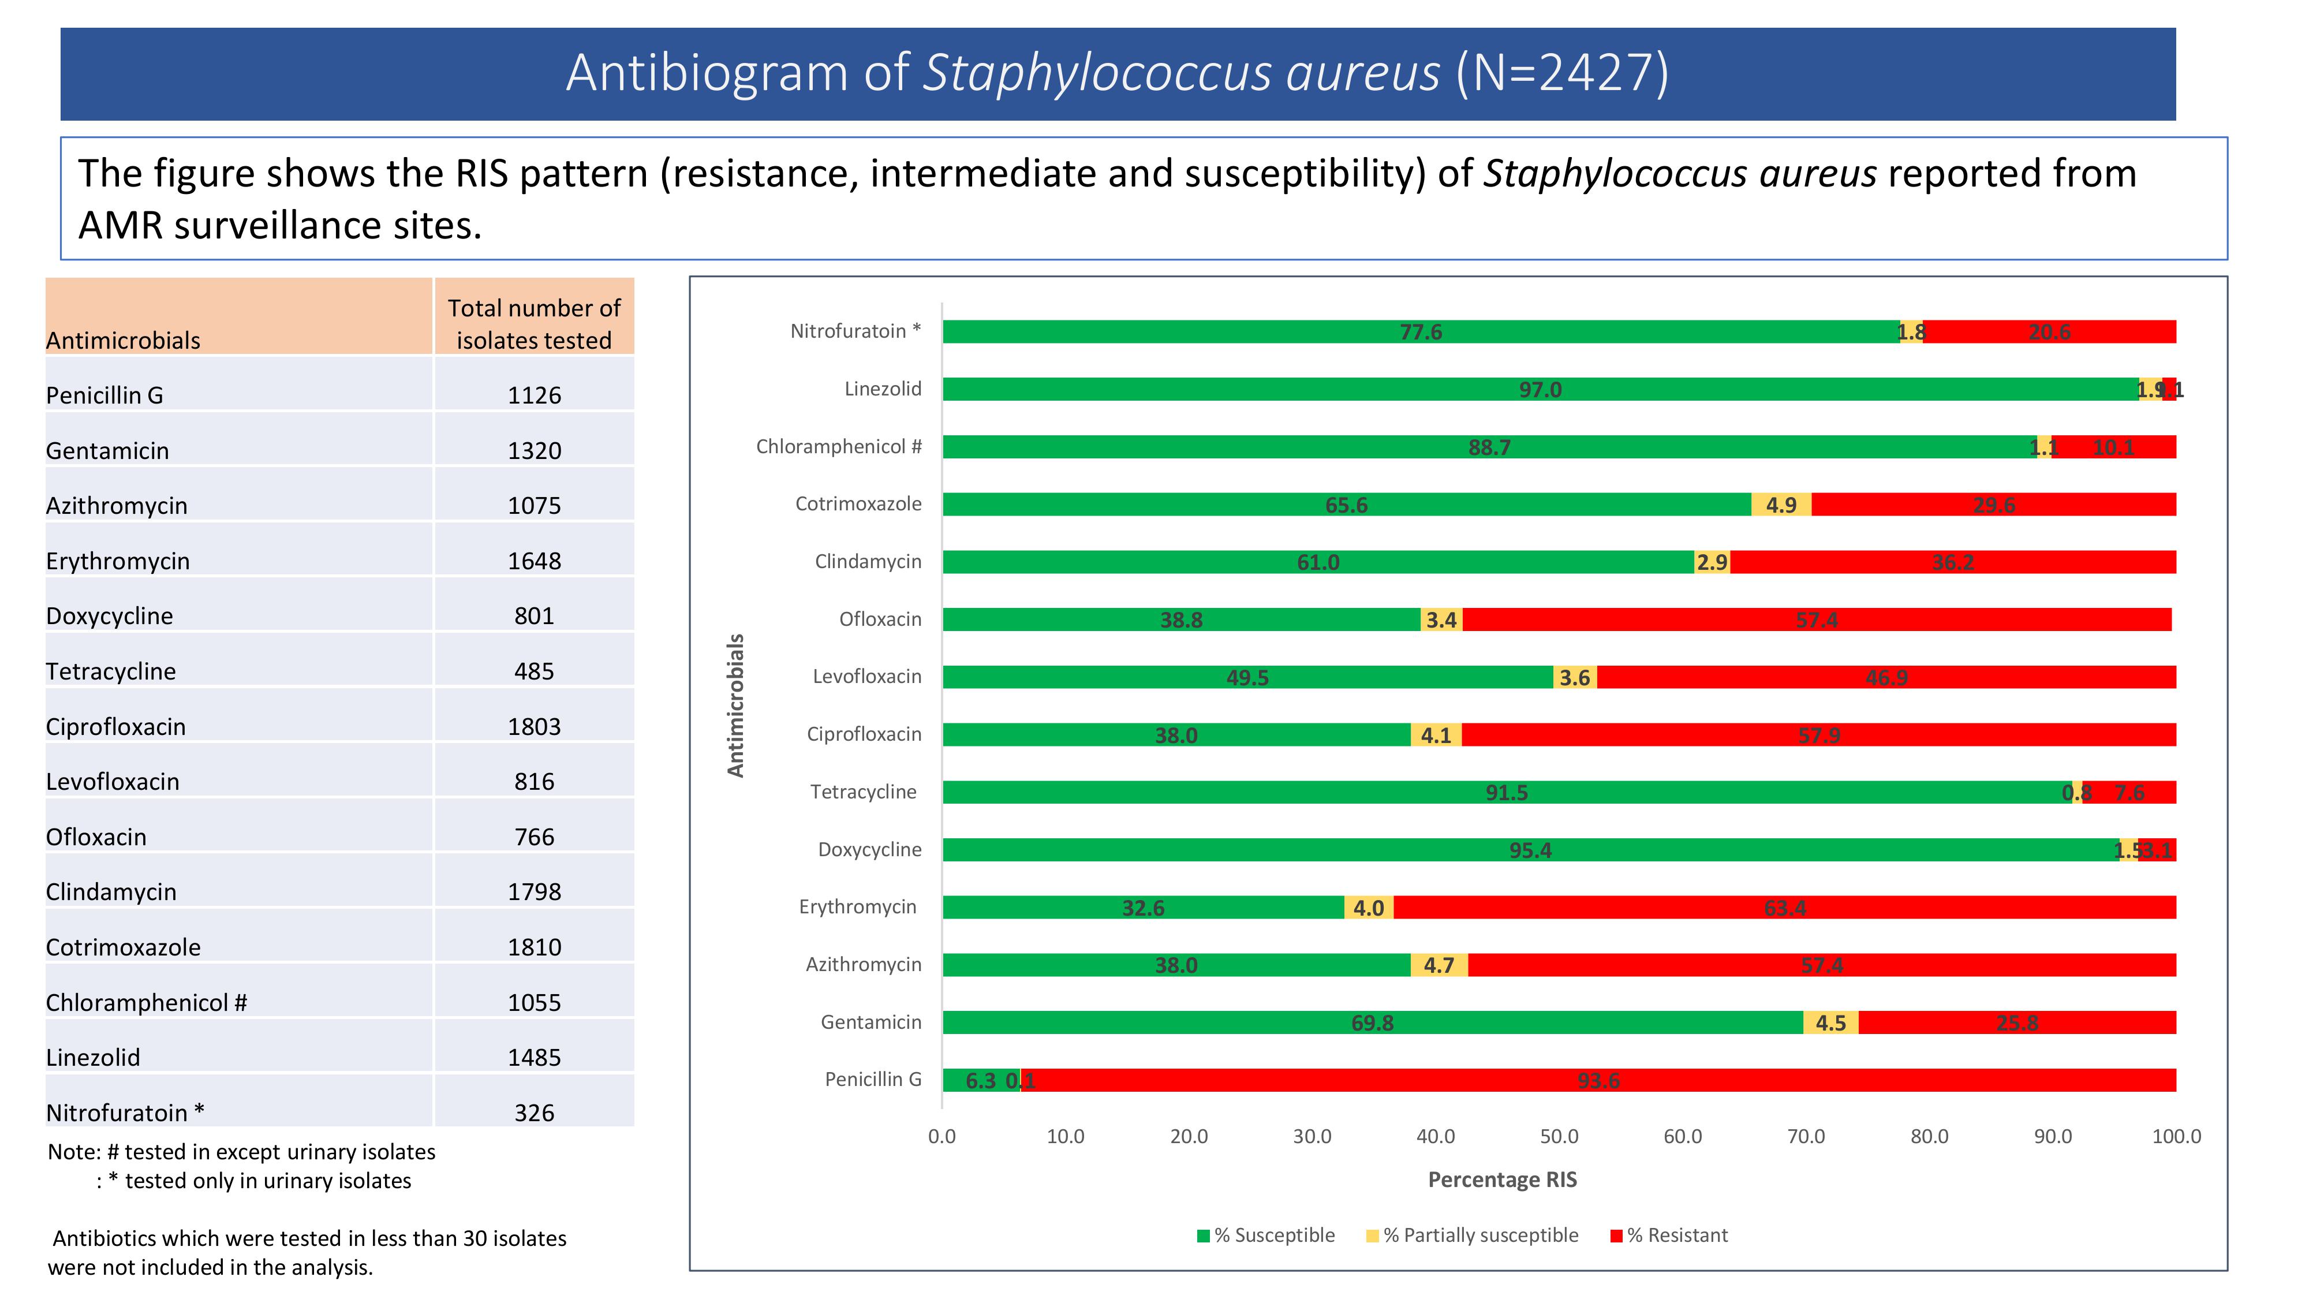This screenshot has width=2309, height=1299.
Task: Click the green Susceptible legend swatch
Action: coord(1204,1236)
